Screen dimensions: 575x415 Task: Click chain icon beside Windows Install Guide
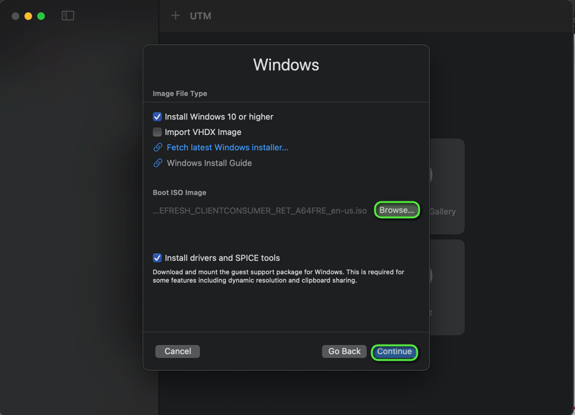click(x=158, y=163)
